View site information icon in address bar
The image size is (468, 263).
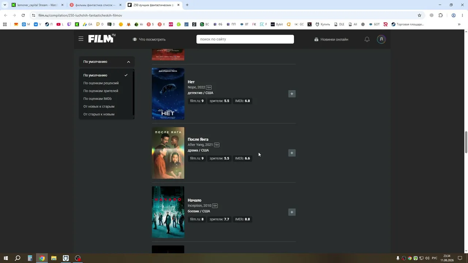pyautogui.click(x=34, y=15)
